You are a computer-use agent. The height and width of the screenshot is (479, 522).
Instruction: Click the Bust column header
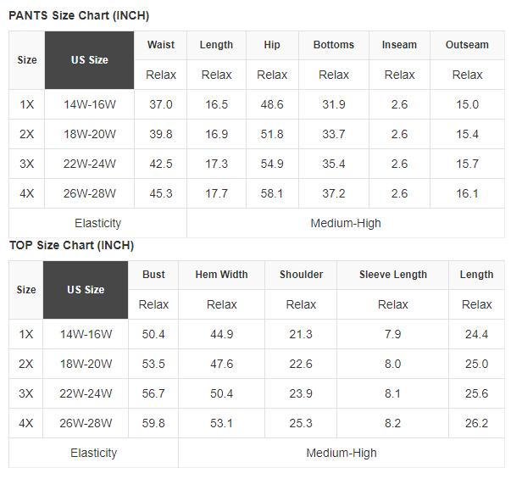[x=154, y=275]
